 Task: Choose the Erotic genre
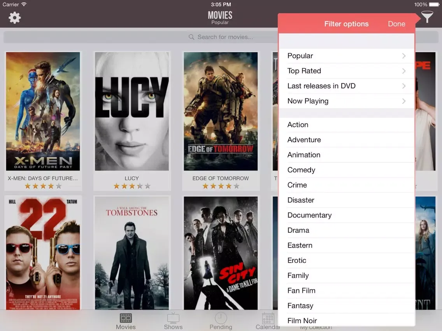(x=346, y=260)
